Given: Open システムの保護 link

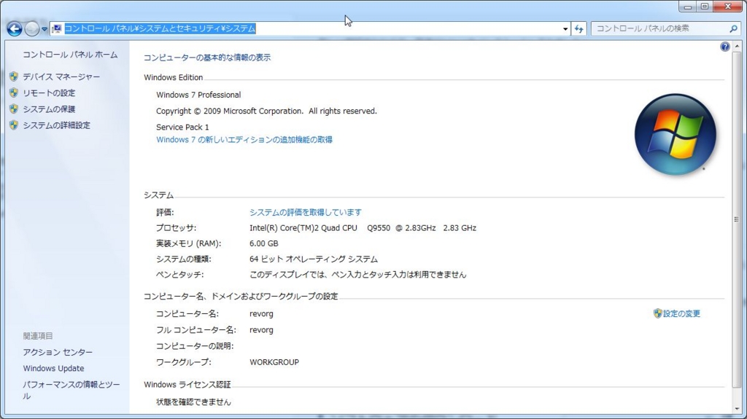Looking at the screenshot, I should [x=49, y=109].
